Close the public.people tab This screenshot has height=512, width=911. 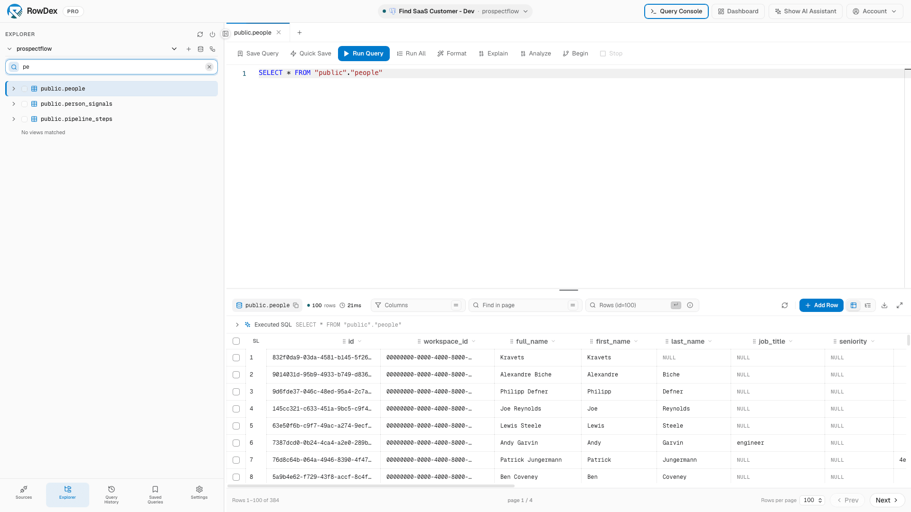279,33
